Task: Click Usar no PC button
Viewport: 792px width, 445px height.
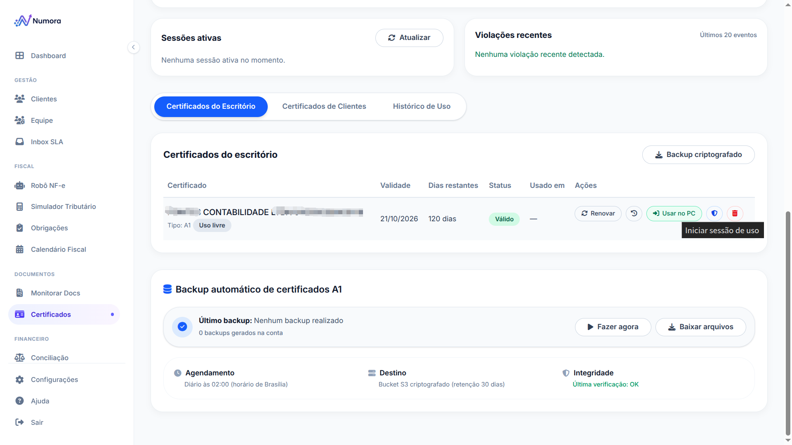Action: click(x=674, y=213)
